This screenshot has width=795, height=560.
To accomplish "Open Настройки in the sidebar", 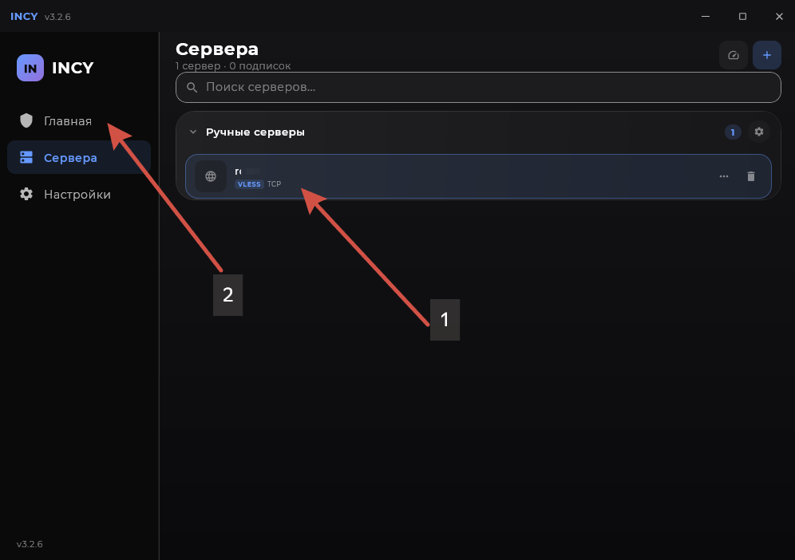I will coord(78,194).
